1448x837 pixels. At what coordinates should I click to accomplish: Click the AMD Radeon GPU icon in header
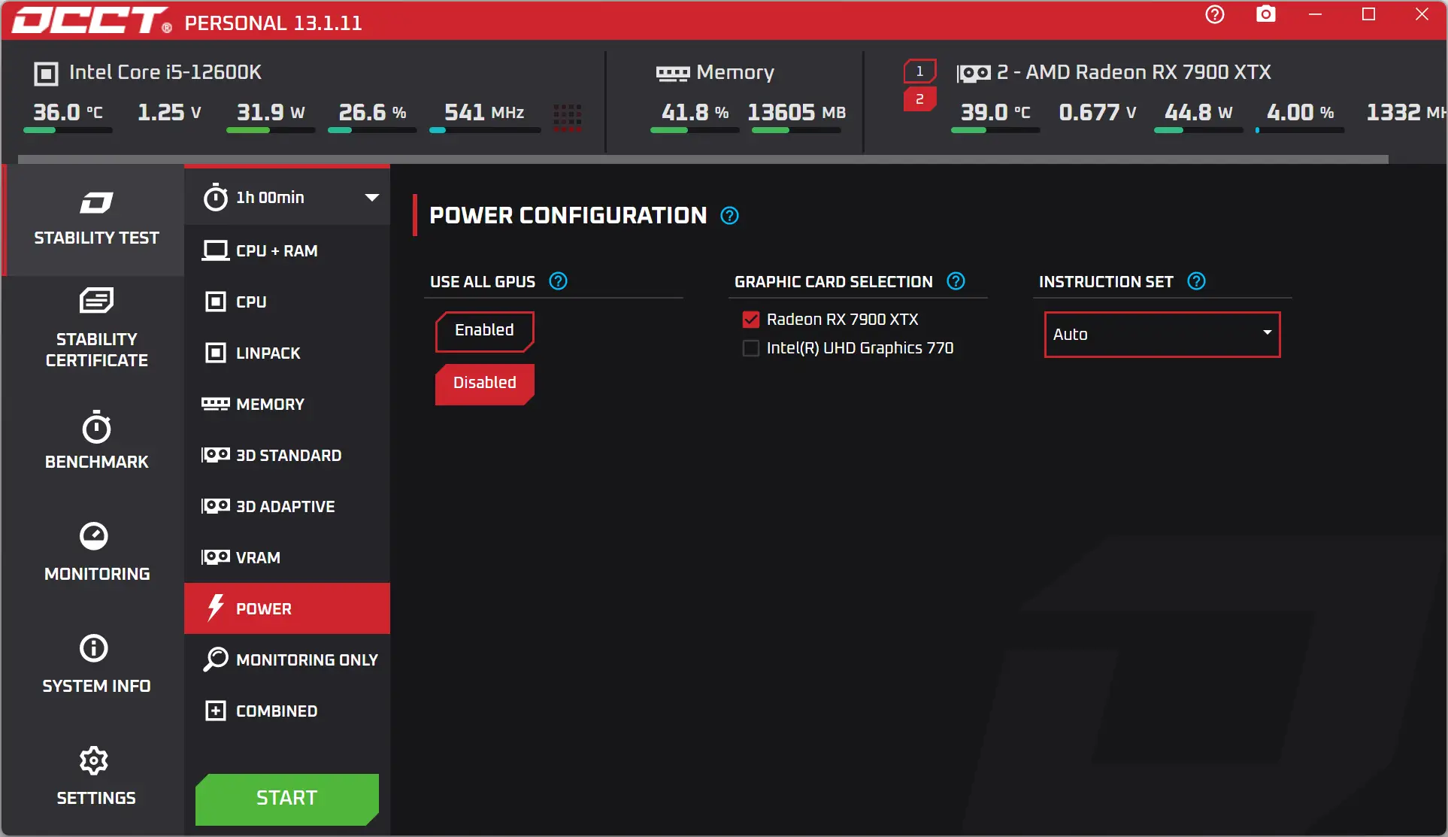974,74
